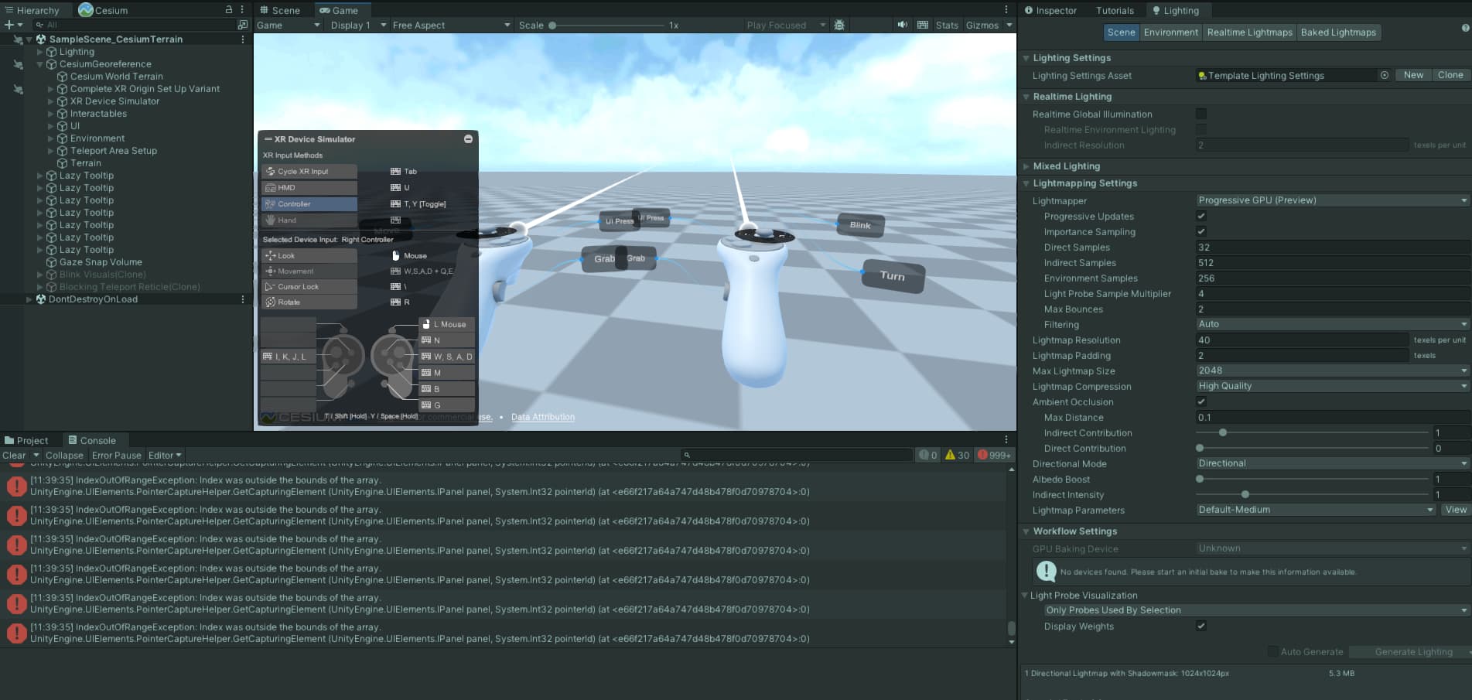The height and width of the screenshot is (700, 1472).
Task: Open the Console panel three-dot menu
Action: coord(1006,439)
